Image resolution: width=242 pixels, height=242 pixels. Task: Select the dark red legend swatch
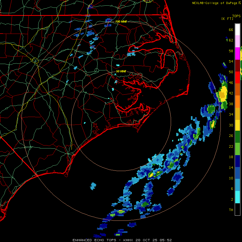(x=237, y=66)
